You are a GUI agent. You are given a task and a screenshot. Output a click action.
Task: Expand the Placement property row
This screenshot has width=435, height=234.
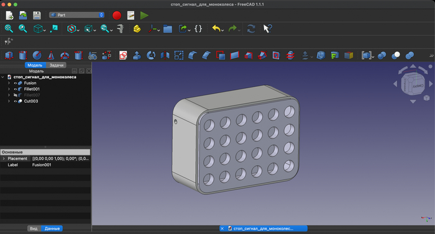point(4,159)
